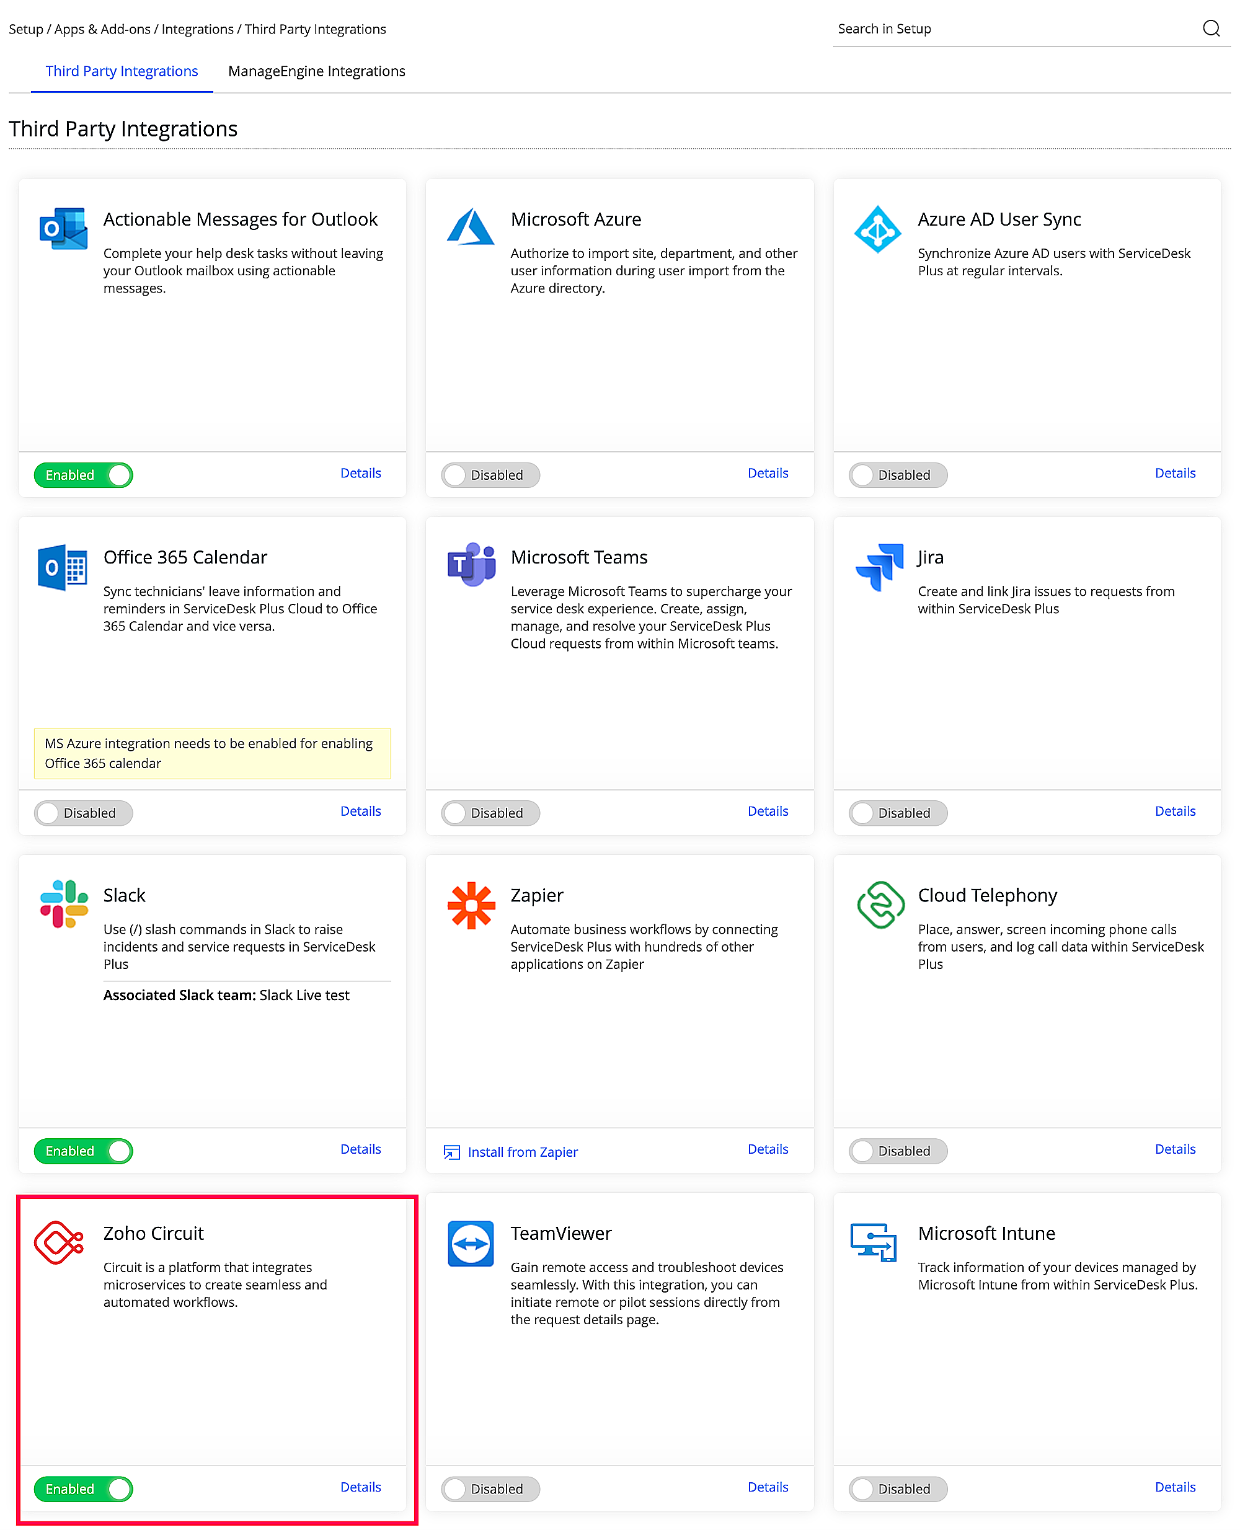
Task: Enable the Microsoft Teams integration
Action: coord(490,813)
